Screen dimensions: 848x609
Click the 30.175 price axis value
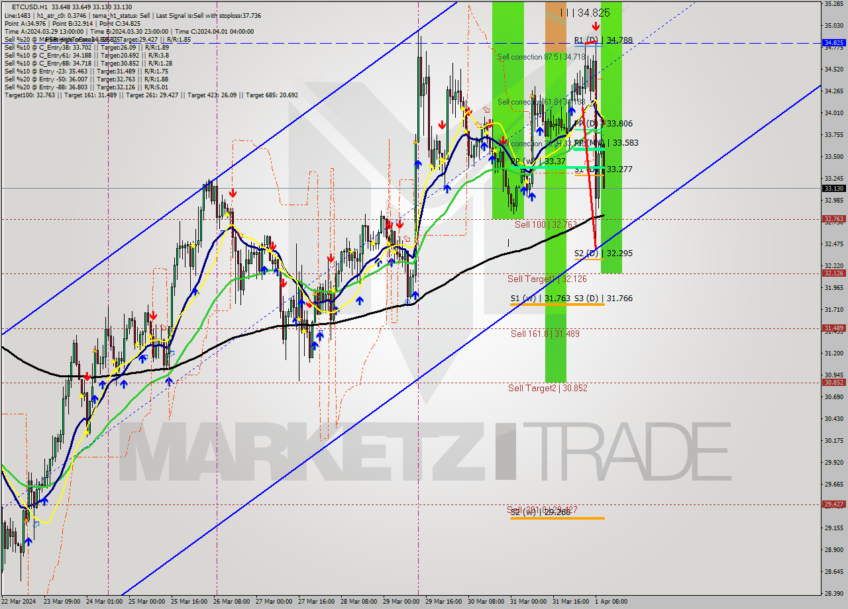point(833,441)
